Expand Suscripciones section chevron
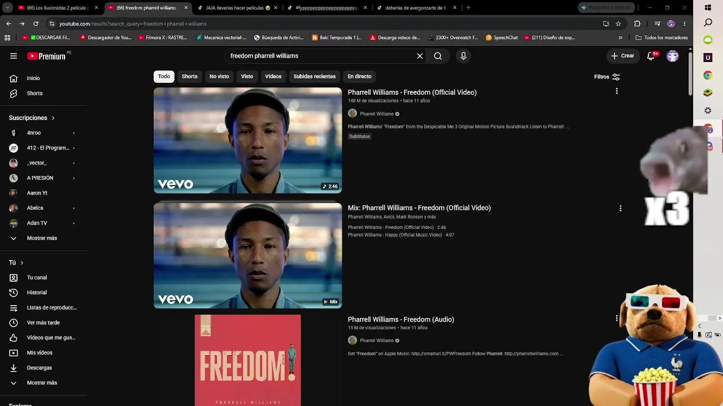This screenshot has width=723, height=406. tap(53, 118)
